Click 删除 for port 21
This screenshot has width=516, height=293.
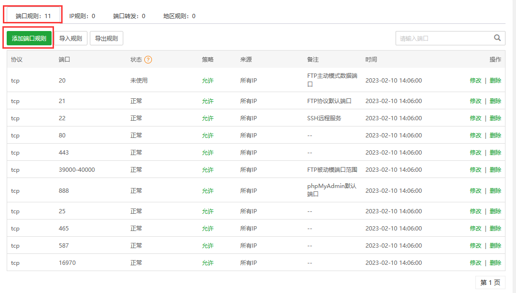(496, 101)
